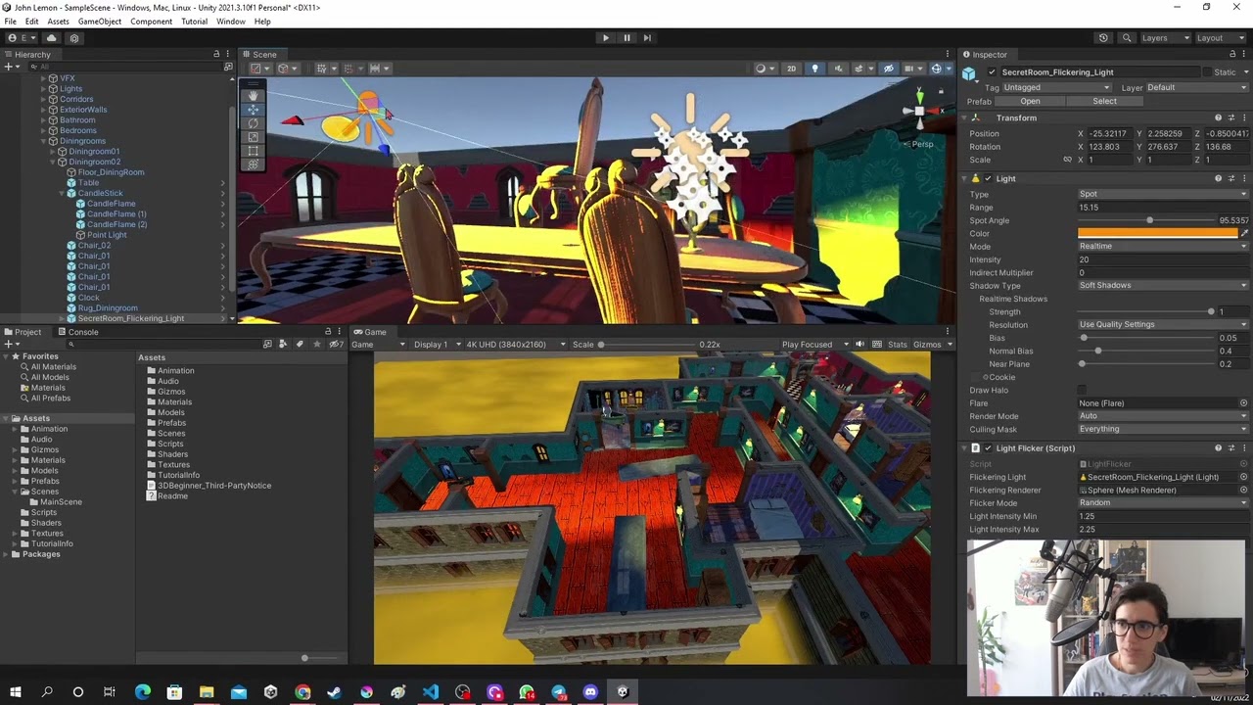The height and width of the screenshot is (705, 1253).
Task: Collapse the Diningrooms hierarchy item
Action: [44, 141]
